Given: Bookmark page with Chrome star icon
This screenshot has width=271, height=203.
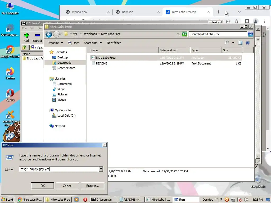Looking at the screenshot, I should (237, 21).
